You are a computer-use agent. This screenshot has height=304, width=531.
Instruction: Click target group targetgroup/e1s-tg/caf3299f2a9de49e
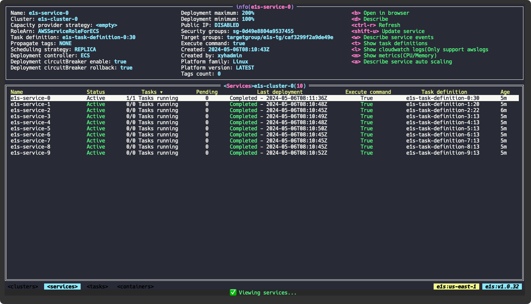click(x=280, y=37)
